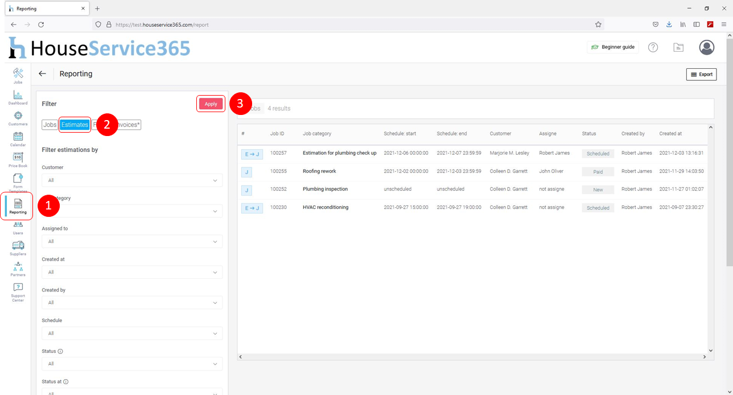Viewport: 733px width, 395px height.
Task: Open the Beginner guide
Action: click(x=612, y=47)
